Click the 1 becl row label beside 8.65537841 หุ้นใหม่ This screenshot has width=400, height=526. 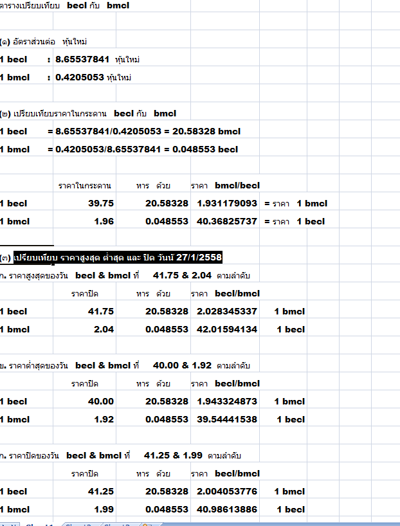[x=14, y=60]
